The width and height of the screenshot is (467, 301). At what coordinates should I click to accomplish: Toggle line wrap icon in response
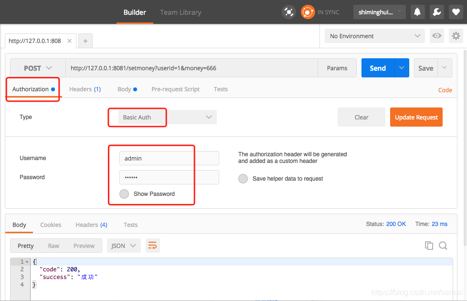point(152,246)
